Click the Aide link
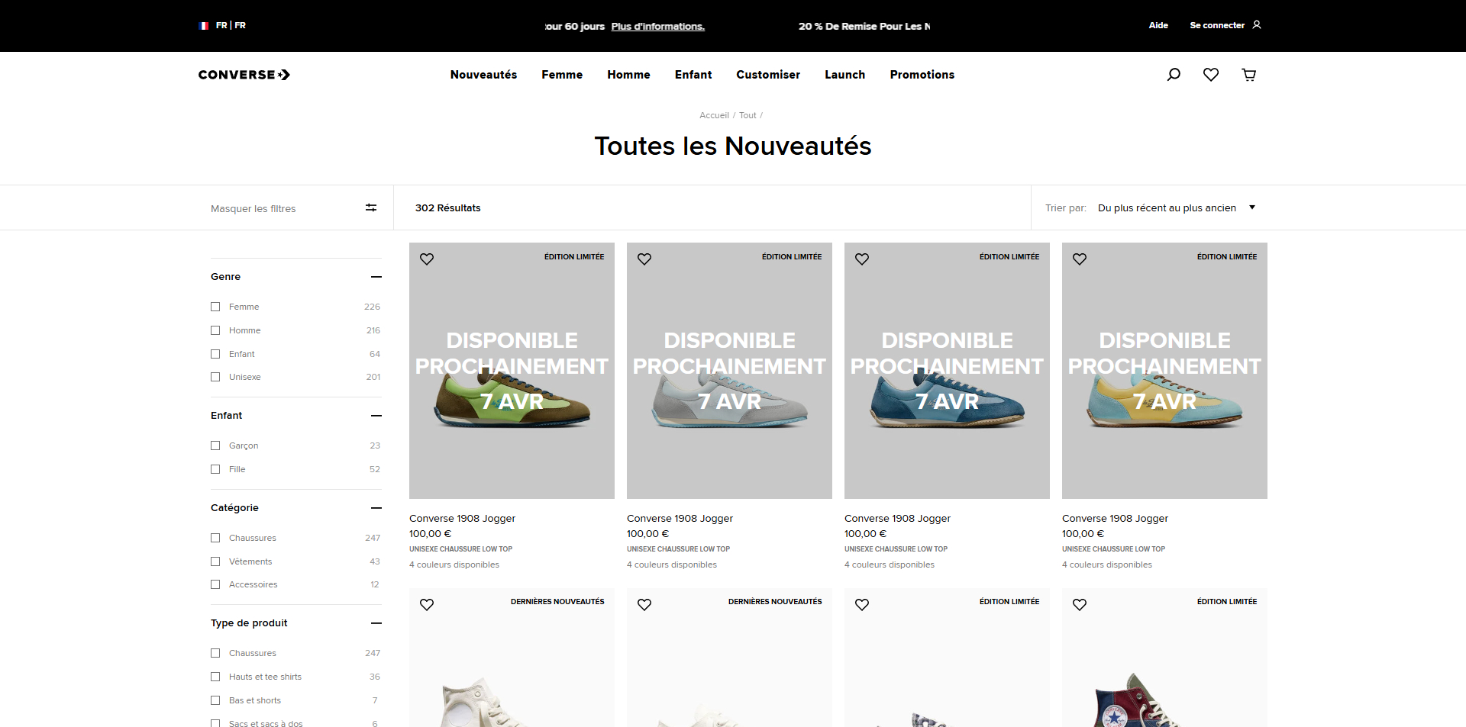The image size is (1466, 727). pos(1158,25)
